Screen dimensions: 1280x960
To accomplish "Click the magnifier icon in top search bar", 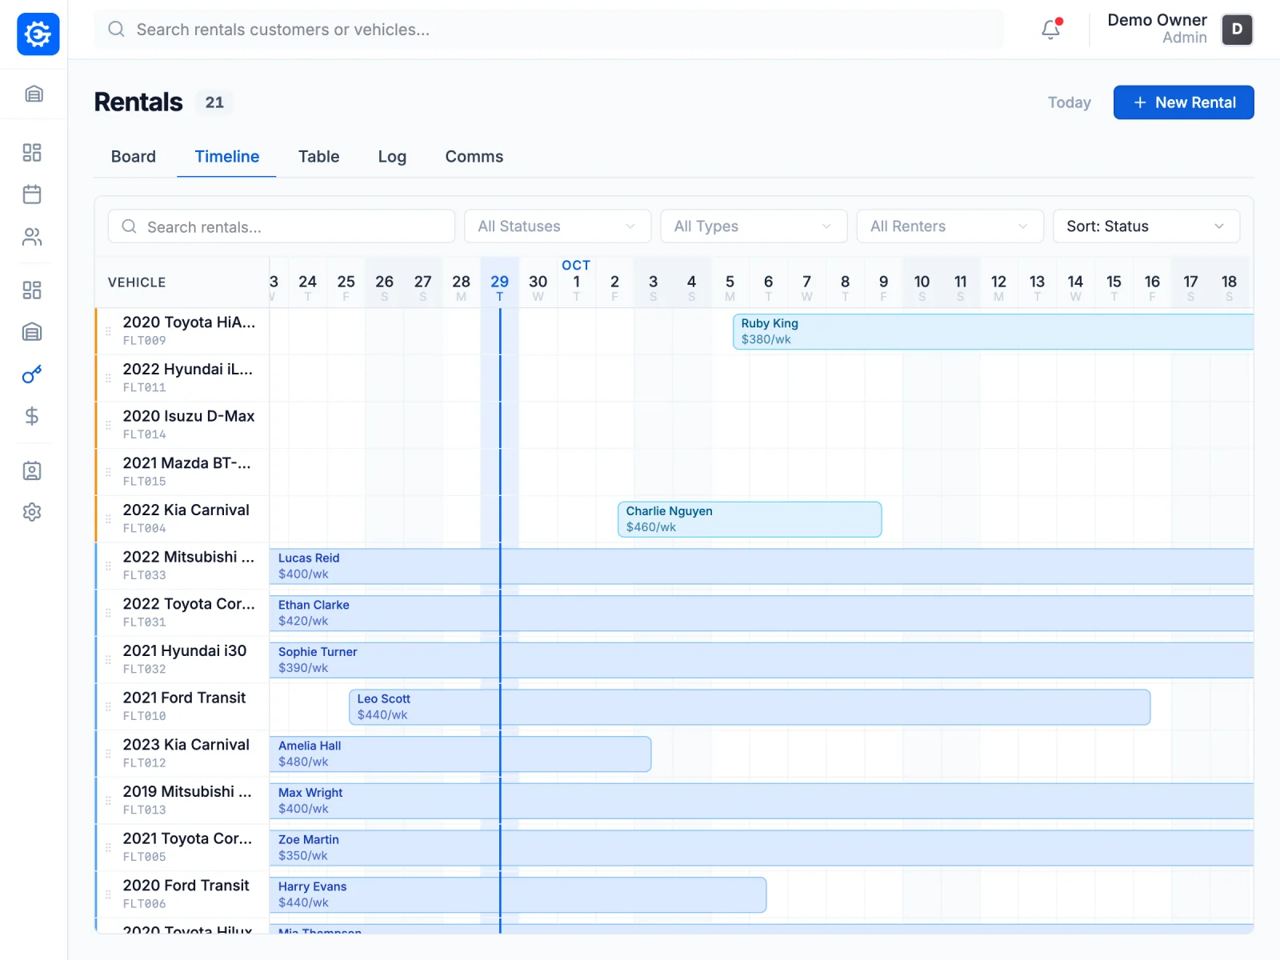I will (117, 29).
